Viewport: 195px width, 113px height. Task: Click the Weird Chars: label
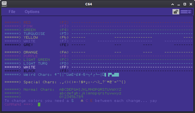point(38,75)
